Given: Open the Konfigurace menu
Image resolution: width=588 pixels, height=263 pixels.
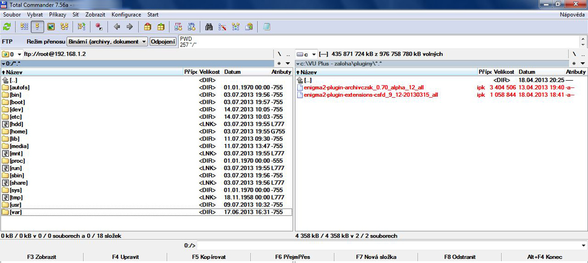Looking at the screenshot, I should (126, 15).
